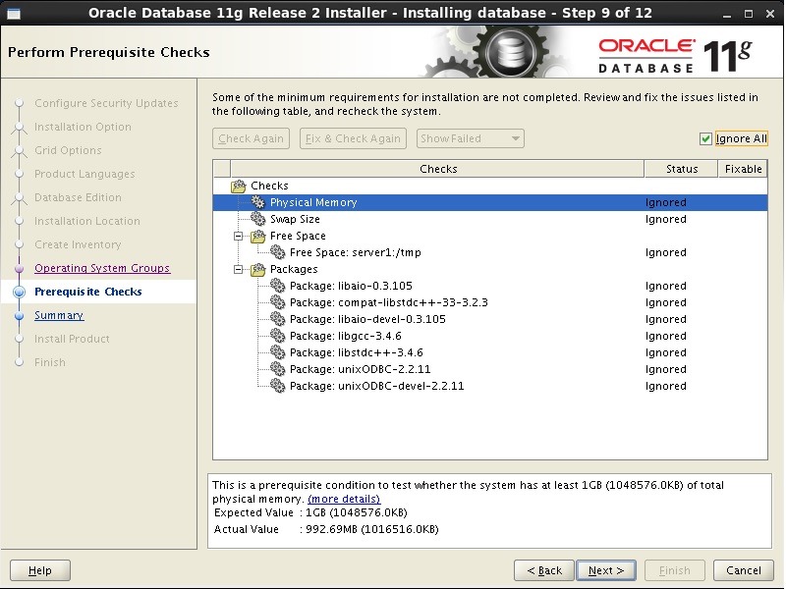This screenshot has width=786, height=589.
Task: Minimize the installer window
Action: 726,15
